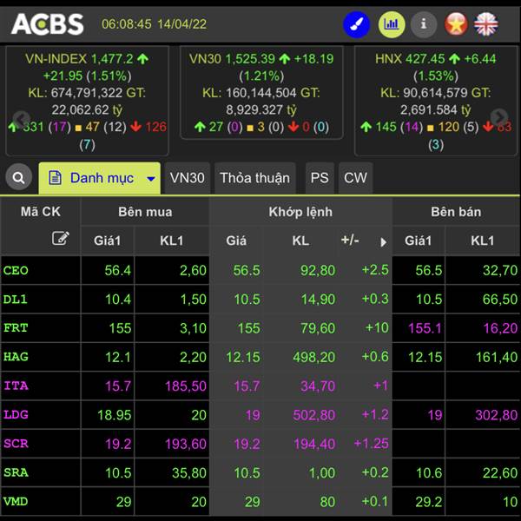521x521 pixels.
Task: Click the gray info icon
Action: [423, 23]
